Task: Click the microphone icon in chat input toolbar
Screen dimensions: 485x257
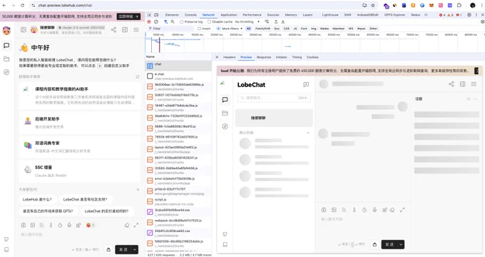Action: point(69,225)
